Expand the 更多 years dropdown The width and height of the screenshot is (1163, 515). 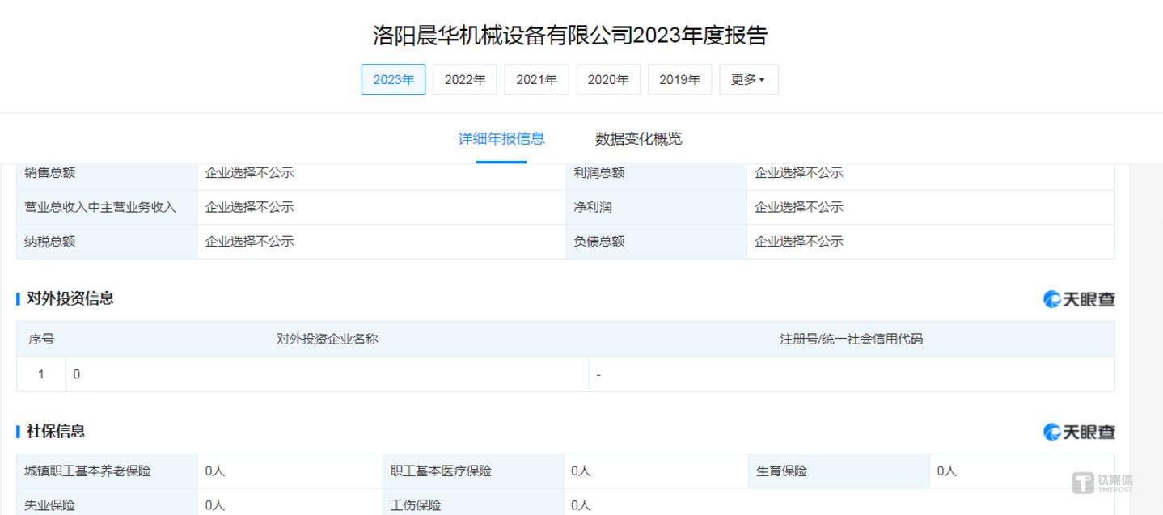pyautogui.click(x=748, y=80)
